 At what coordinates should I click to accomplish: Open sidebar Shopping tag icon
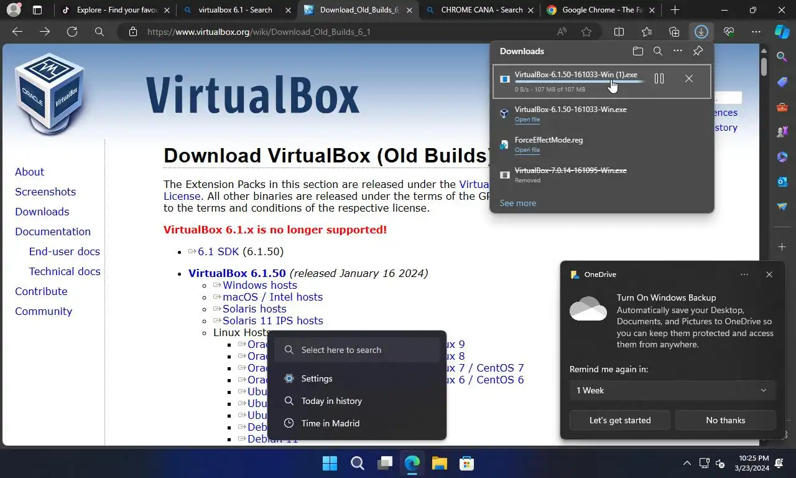coord(782,82)
